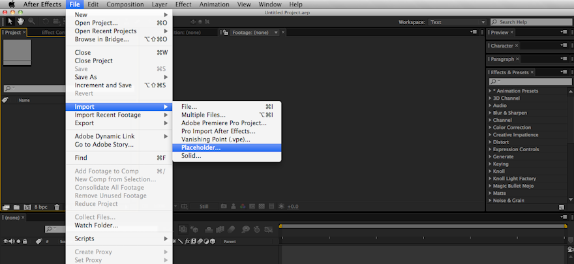
Task: Toggle the footage panel lock icon
Action: 225,32
